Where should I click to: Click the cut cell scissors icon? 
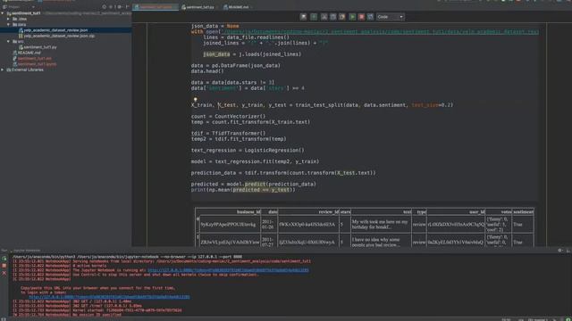tap(324, 17)
